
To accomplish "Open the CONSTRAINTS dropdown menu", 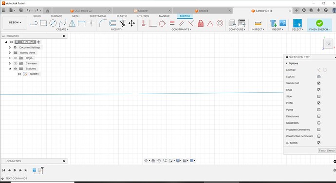I will coord(181,30).
